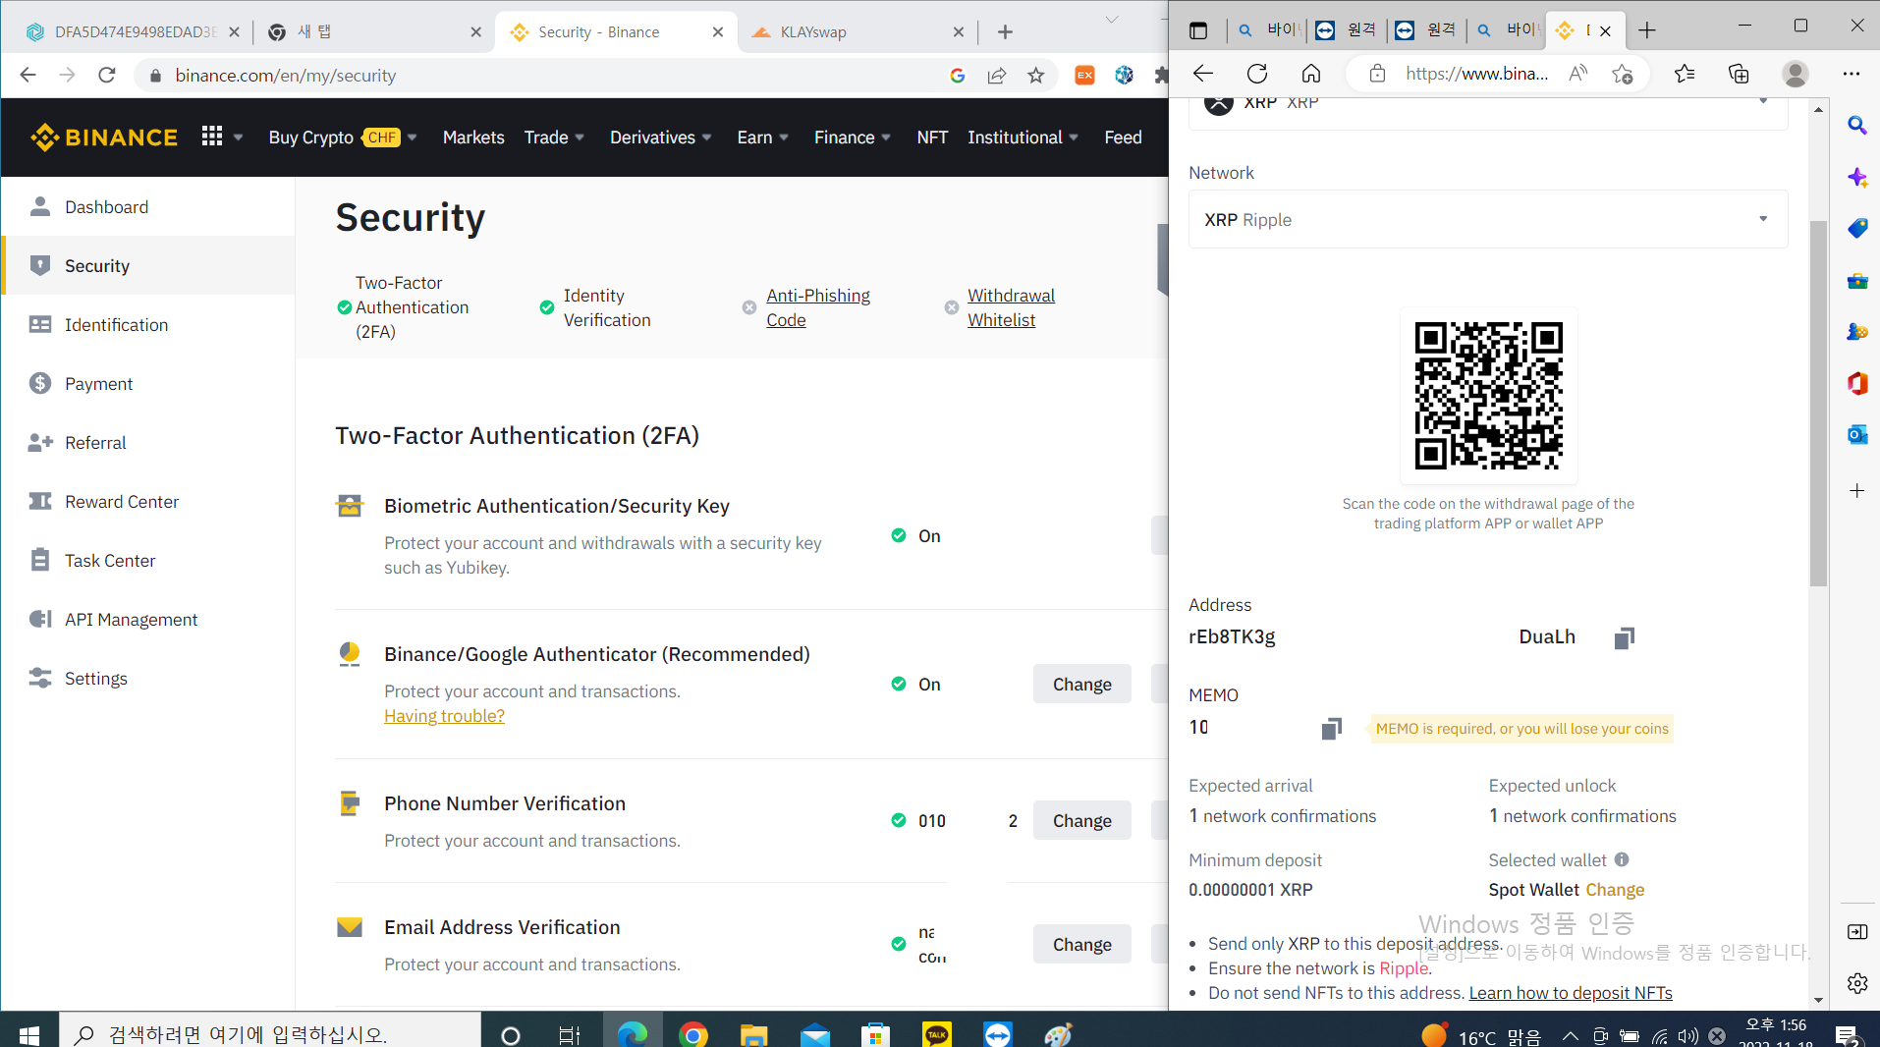
Task: Select Security in sidebar
Action: 147,265
